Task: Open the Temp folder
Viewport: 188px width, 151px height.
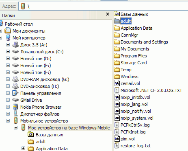Action: [126, 70]
